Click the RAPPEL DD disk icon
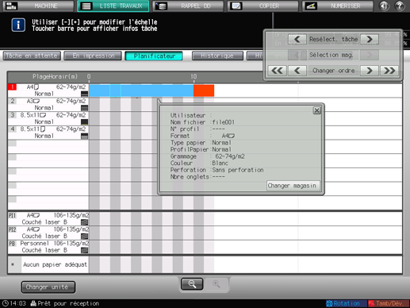 pyautogui.click(x=161, y=6)
